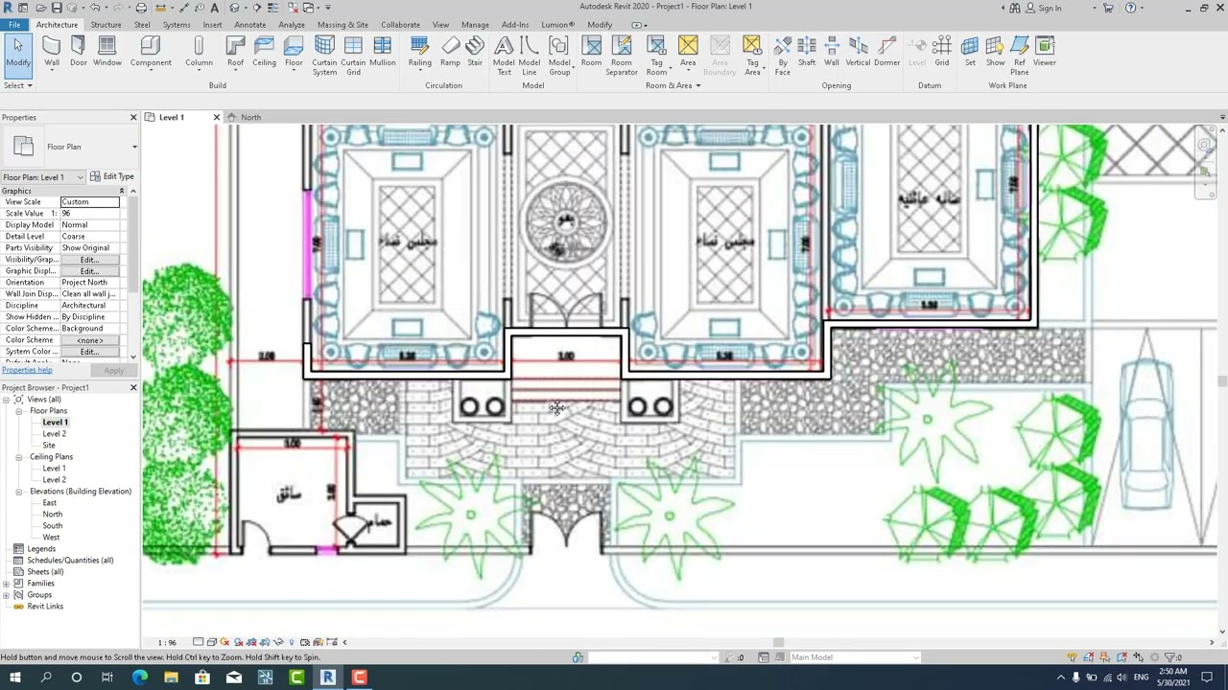Close the Project Browser panel
Screen dimensions: 1228x690
(x=133, y=388)
